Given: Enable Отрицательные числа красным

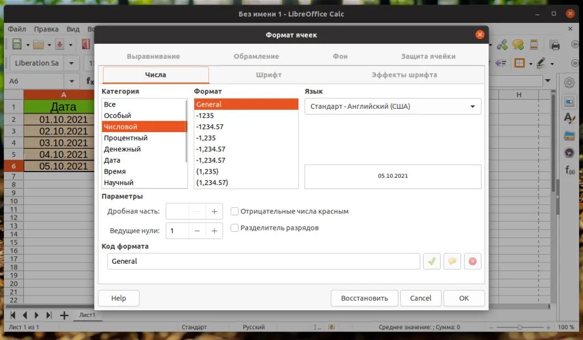Looking at the screenshot, I should [x=234, y=211].
